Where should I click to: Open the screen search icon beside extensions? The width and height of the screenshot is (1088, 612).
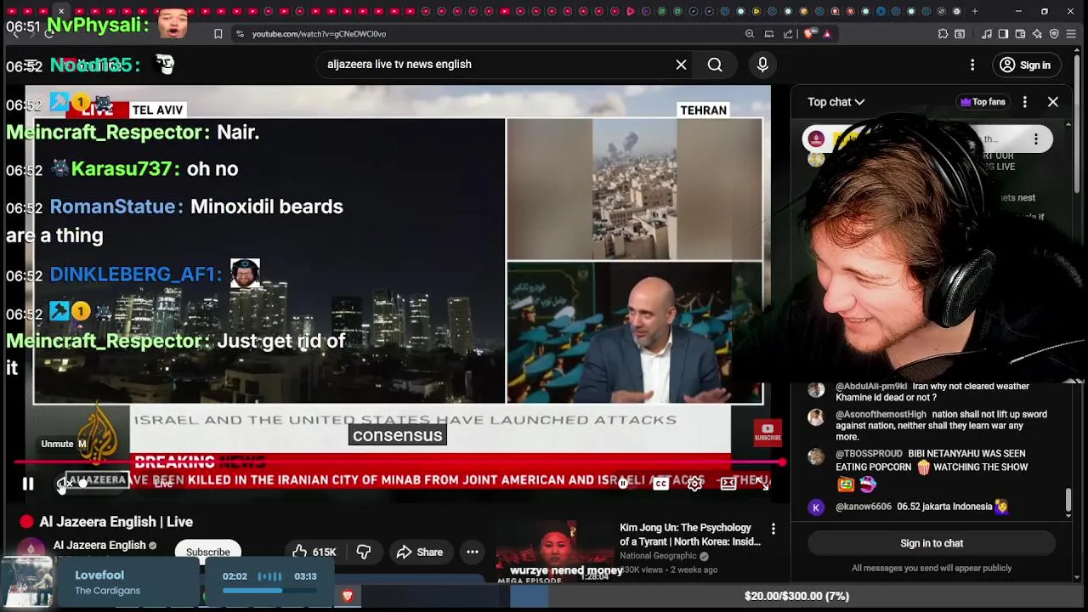click(960, 34)
